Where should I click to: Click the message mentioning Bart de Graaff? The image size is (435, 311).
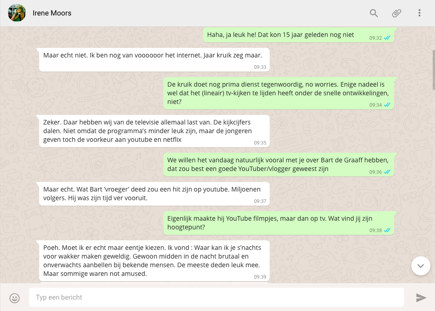tap(279, 165)
